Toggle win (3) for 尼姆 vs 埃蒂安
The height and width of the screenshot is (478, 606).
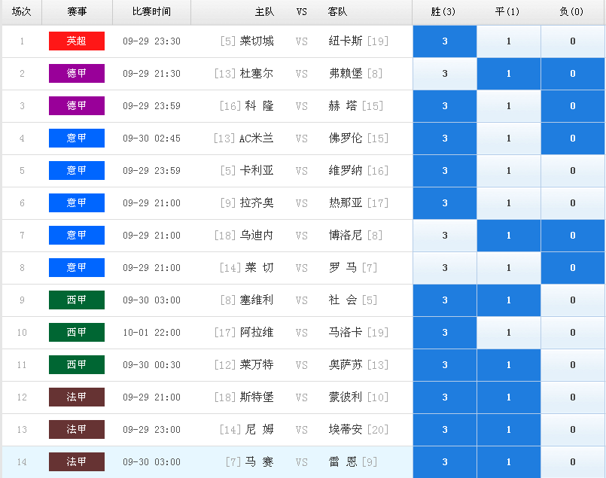[445, 430]
